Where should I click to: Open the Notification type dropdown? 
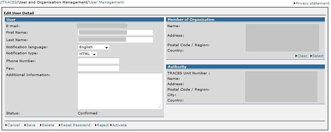[x=87, y=54]
